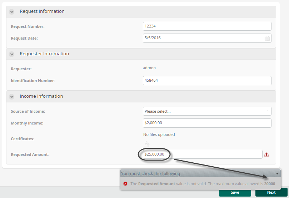Click the Identification Number field

coord(207,81)
